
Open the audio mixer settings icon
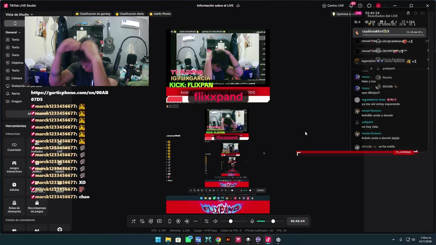[206, 221]
